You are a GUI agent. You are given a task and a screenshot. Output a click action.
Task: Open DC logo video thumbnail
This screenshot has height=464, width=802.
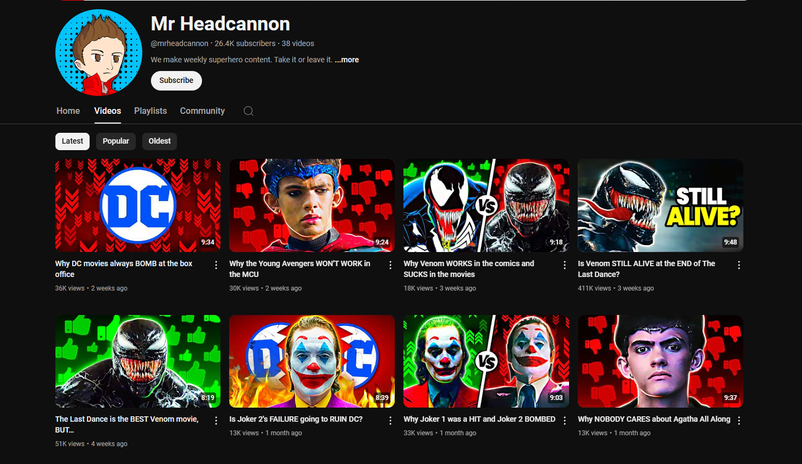[138, 205]
